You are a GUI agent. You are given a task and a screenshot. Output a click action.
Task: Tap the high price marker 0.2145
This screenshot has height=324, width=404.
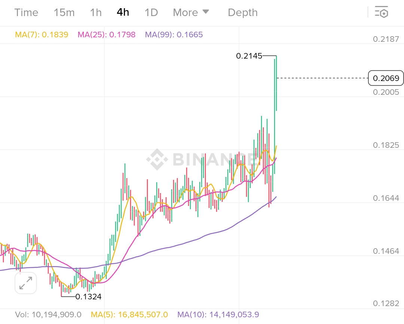[x=249, y=56]
